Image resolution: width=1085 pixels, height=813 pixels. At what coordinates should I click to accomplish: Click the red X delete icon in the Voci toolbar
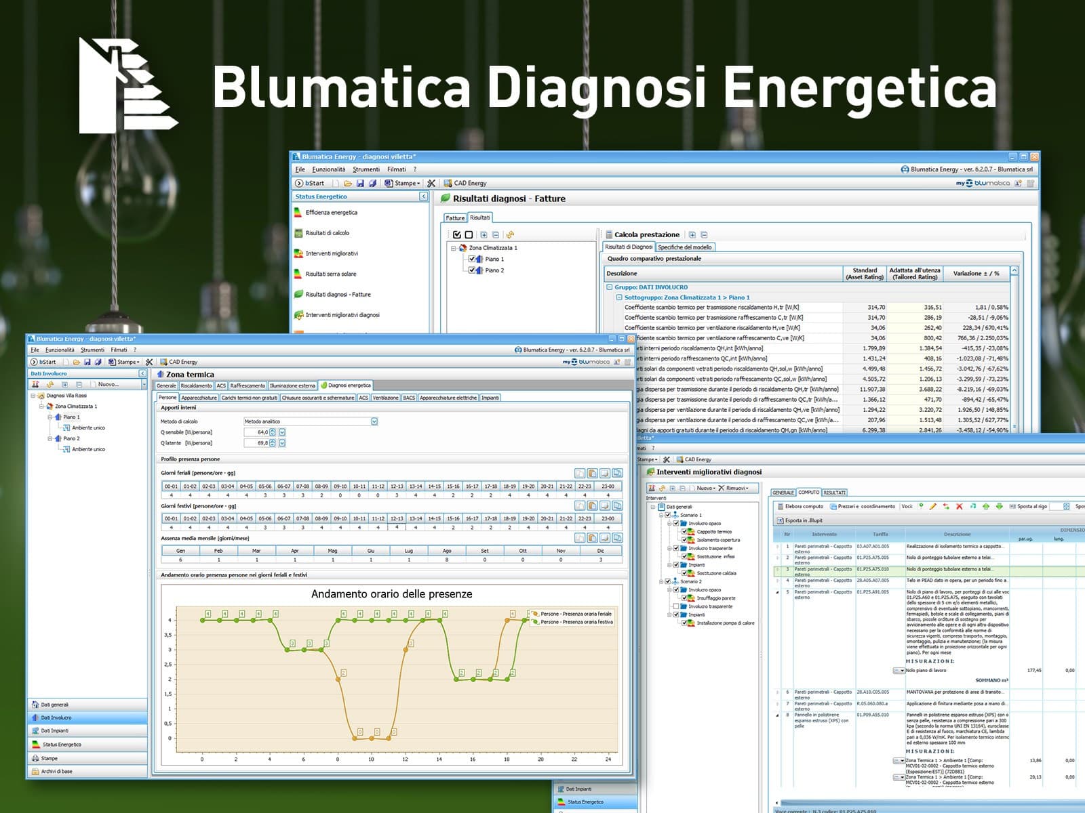click(959, 506)
